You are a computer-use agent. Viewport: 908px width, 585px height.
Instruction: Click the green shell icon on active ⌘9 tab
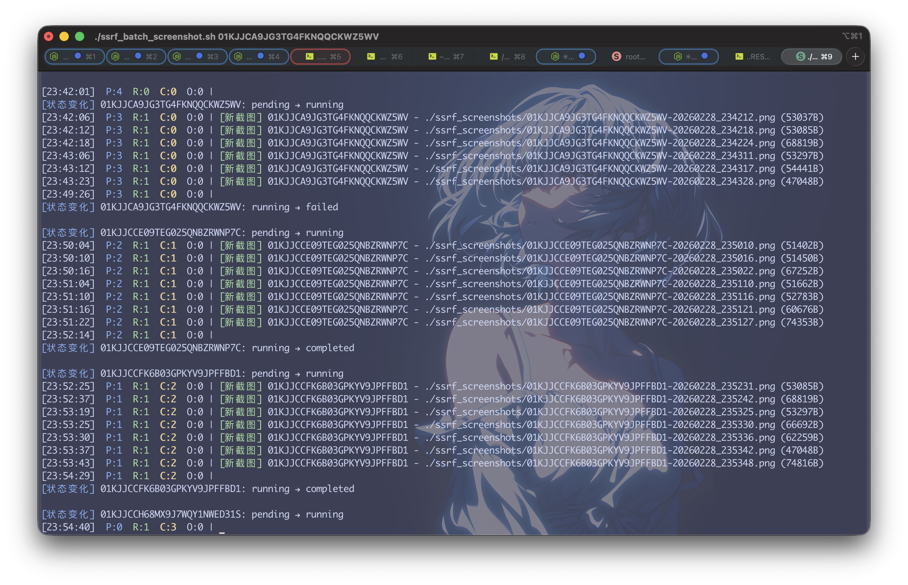(x=801, y=56)
